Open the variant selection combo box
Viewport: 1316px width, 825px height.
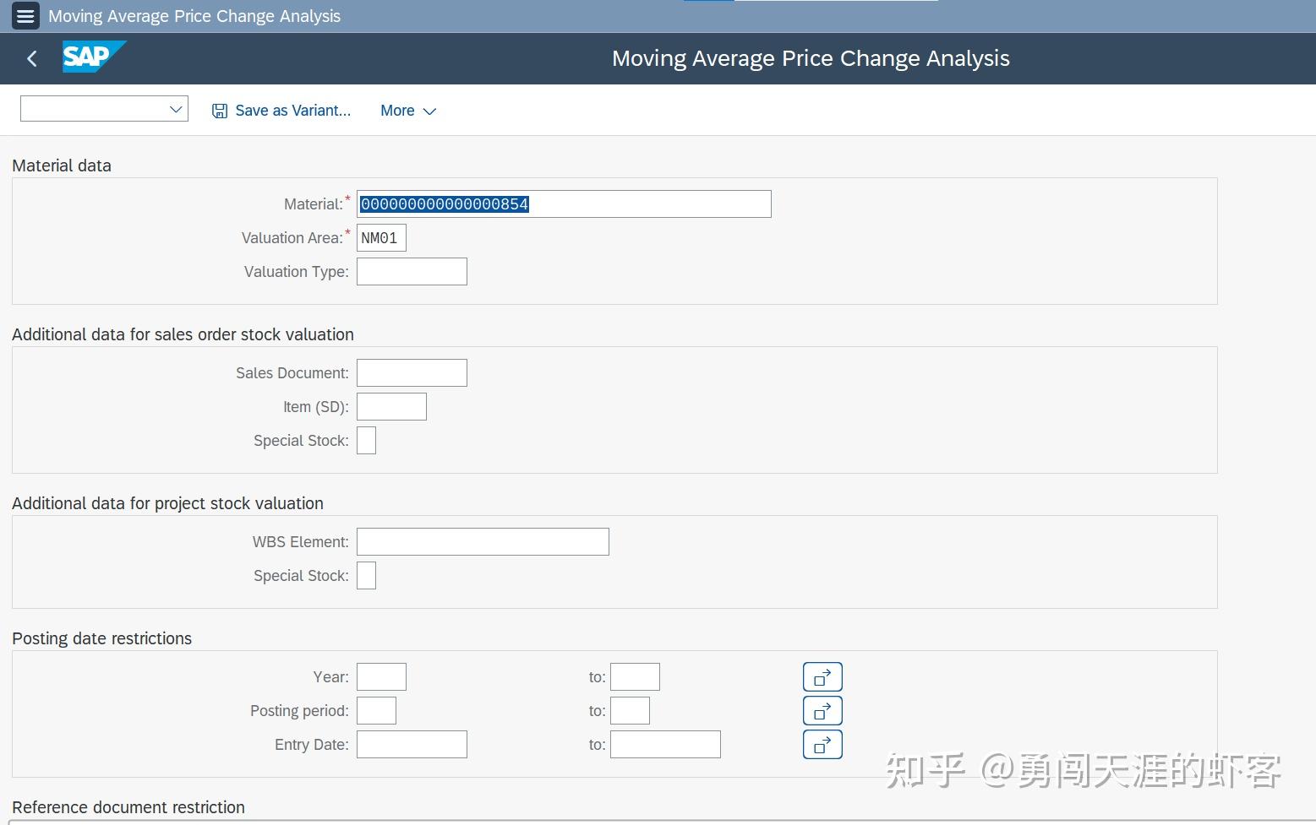pyautogui.click(x=103, y=108)
